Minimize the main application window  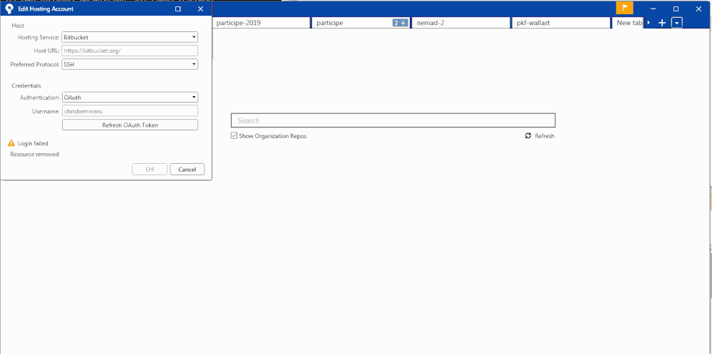coord(653,9)
